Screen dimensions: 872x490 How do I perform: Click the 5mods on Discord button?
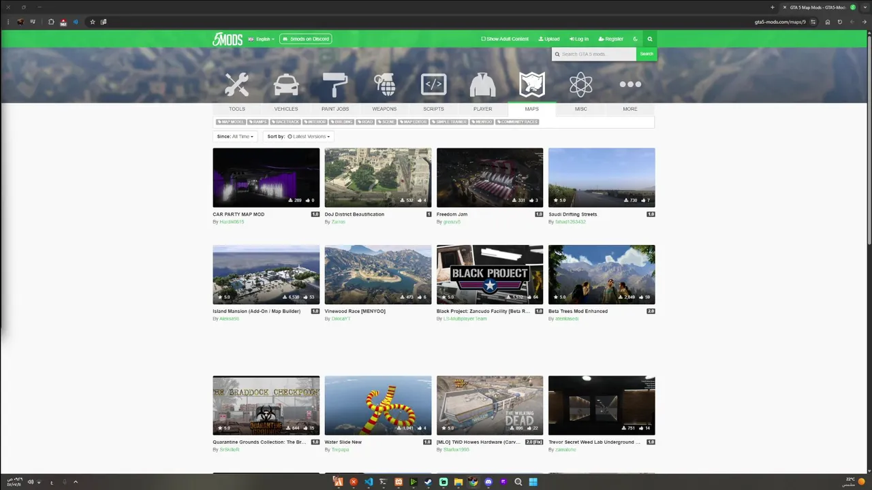pyautogui.click(x=305, y=39)
